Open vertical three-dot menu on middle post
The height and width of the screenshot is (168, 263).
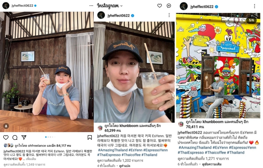click(169, 15)
